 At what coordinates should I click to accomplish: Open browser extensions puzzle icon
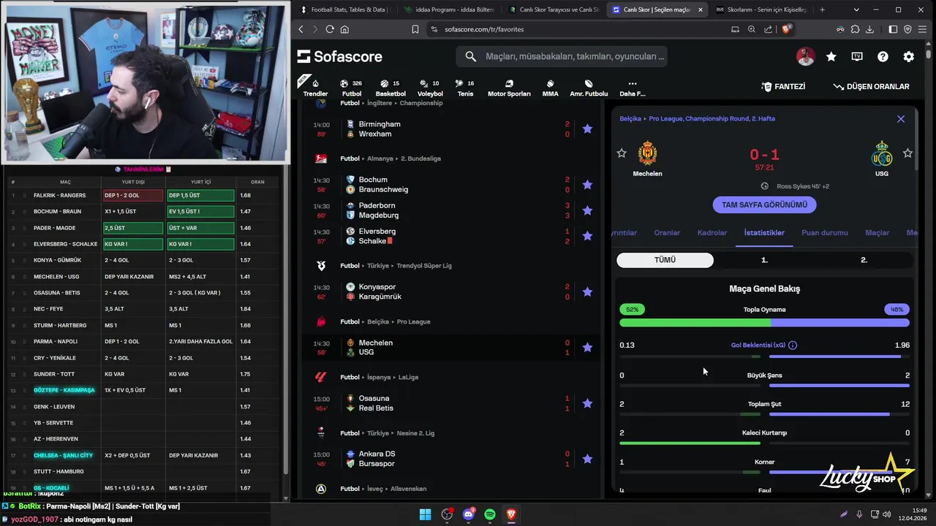tap(855, 29)
